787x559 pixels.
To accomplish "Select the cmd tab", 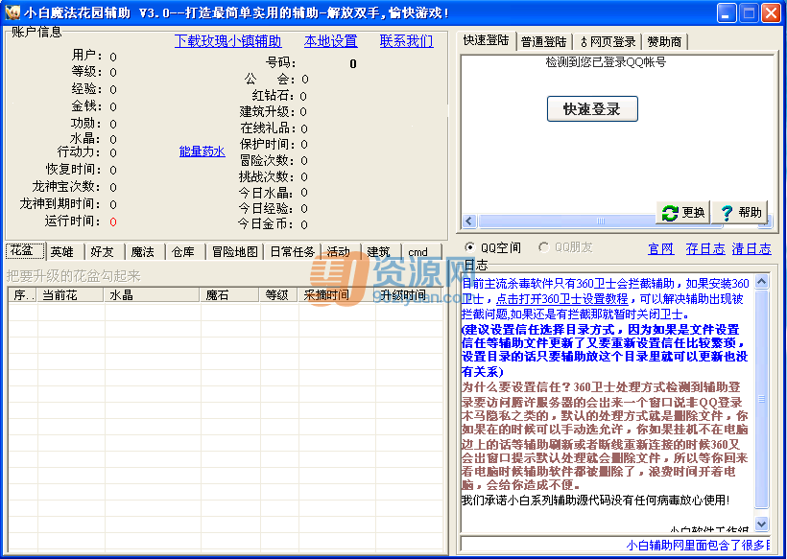I will coord(421,251).
